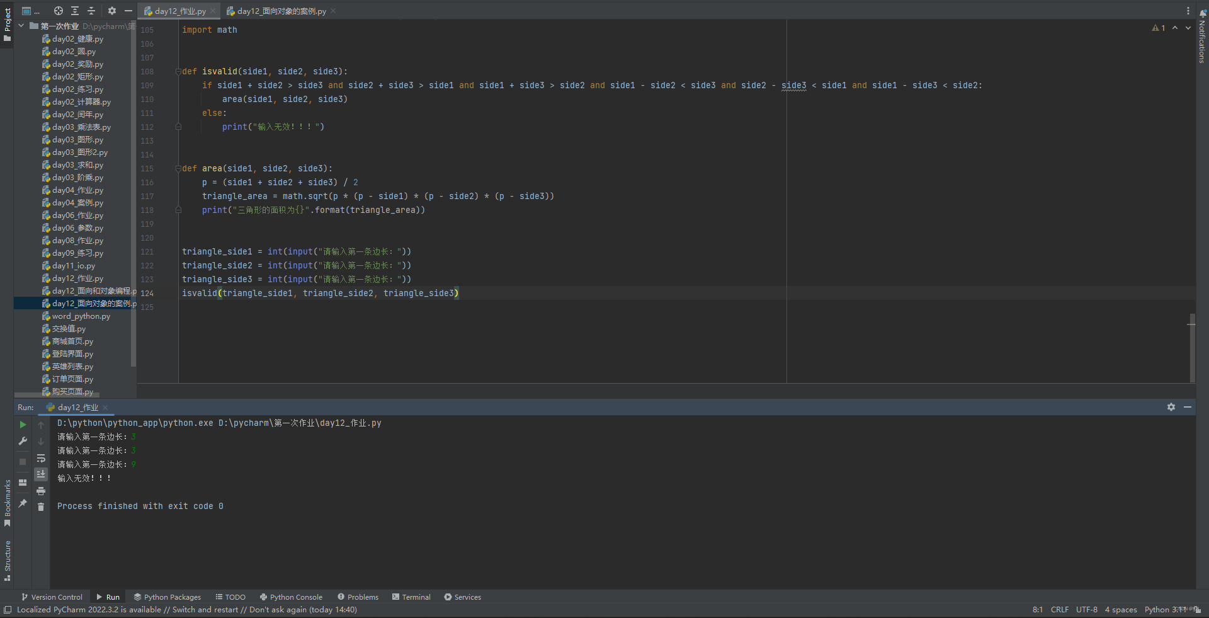Close the day12_作业.py editor tab

tap(213, 11)
